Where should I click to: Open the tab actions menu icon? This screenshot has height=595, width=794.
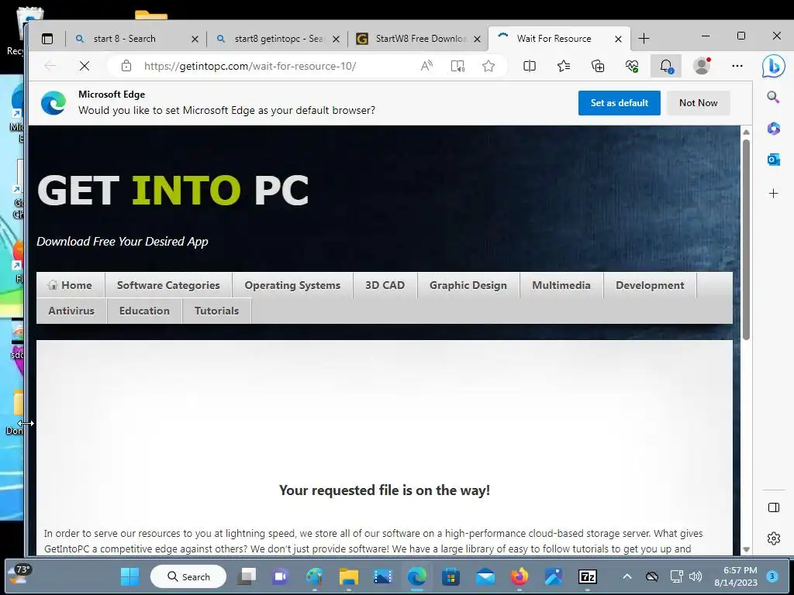click(x=47, y=39)
